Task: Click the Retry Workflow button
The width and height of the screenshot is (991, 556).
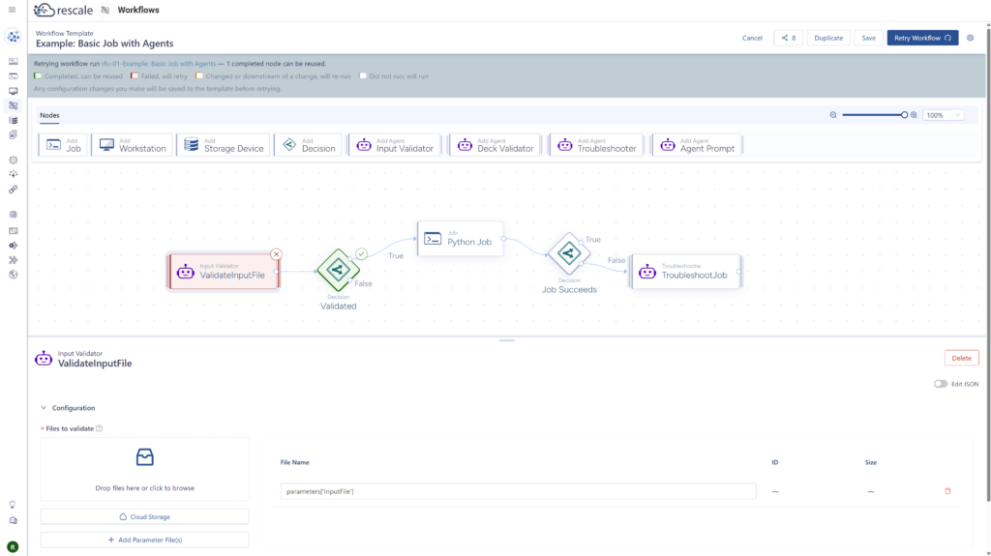Action: coord(922,38)
